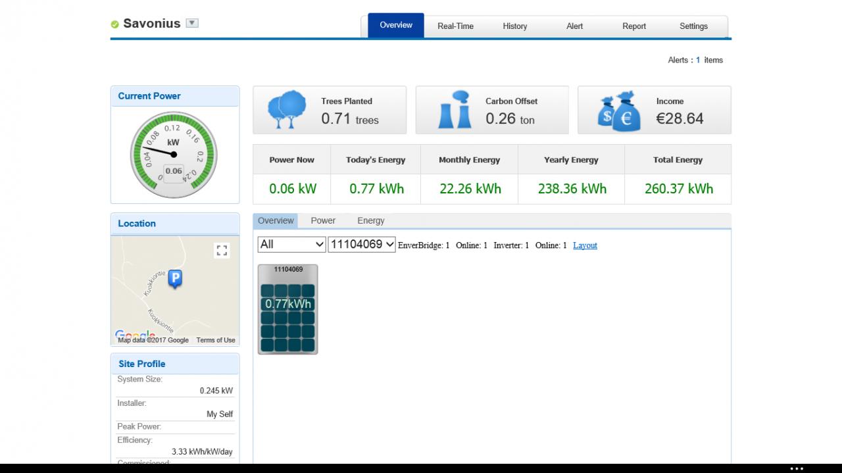The image size is (842, 473).
Task: Click the Income money bags icon
Action: click(x=618, y=111)
